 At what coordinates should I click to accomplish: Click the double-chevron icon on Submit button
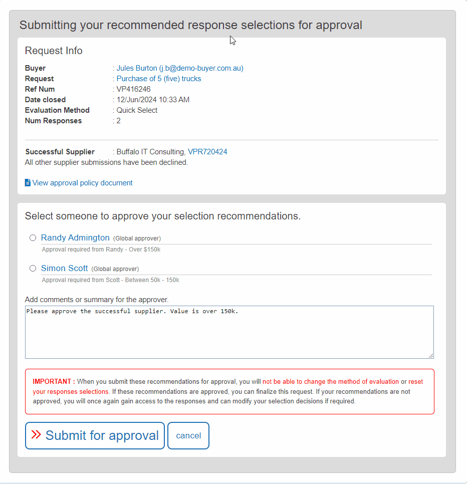(x=36, y=434)
